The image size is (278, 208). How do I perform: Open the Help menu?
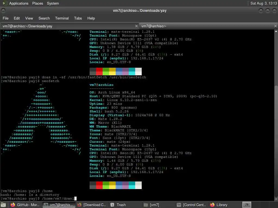(x=91, y=18)
